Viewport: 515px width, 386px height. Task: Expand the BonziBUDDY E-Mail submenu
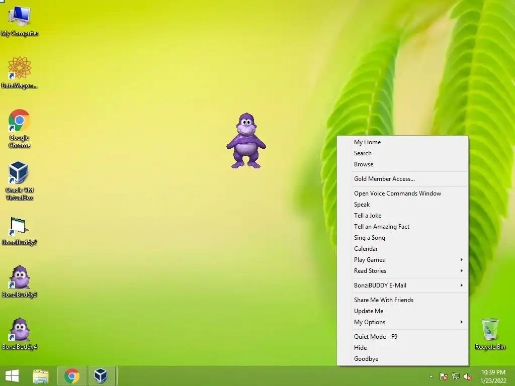pyautogui.click(x=403, y=285)
